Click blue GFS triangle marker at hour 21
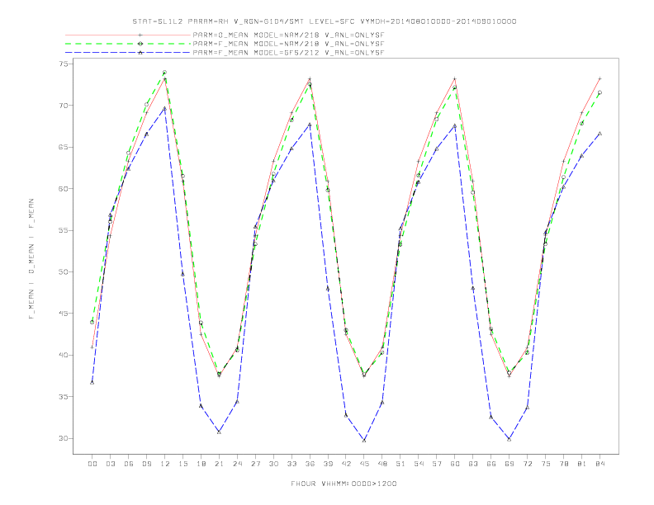This screenshot has height=505, width=654. (x=219, y=432)
